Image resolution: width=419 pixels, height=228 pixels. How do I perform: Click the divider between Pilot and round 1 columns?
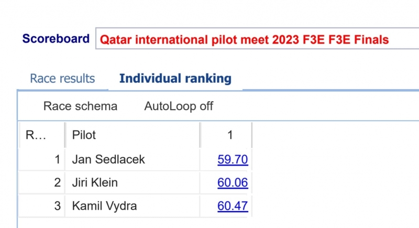(200, 135)
